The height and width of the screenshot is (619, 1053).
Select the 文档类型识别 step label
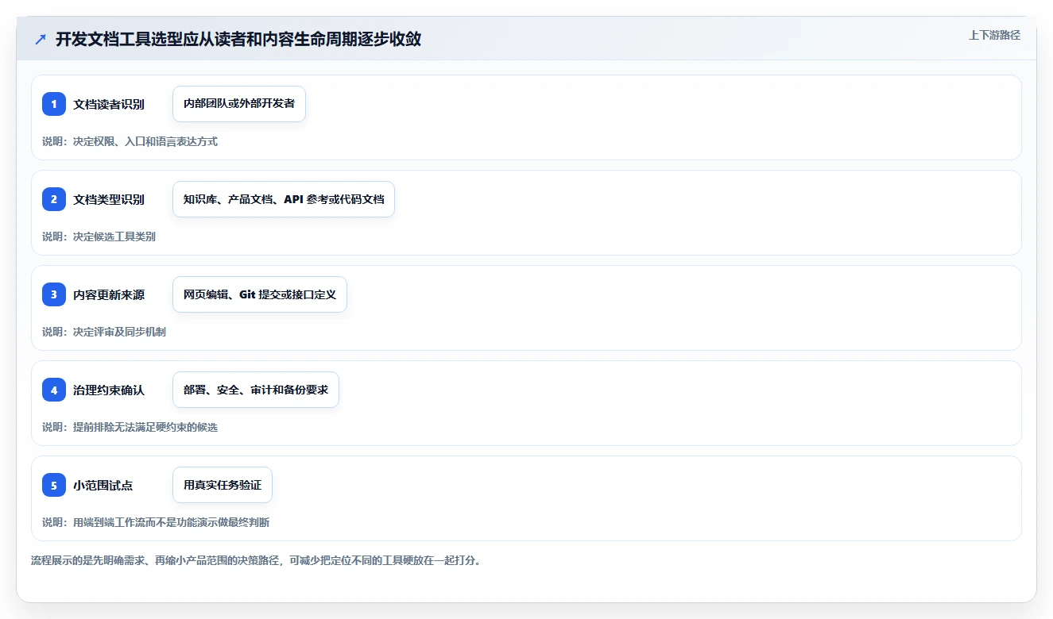pos(109,199)
